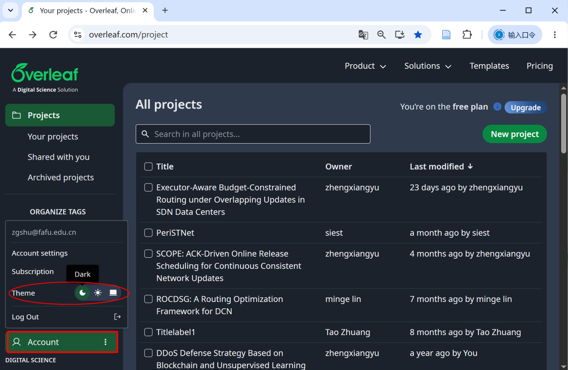
Task: Expand the Product dropdown menu
Action: coord(365,66)
